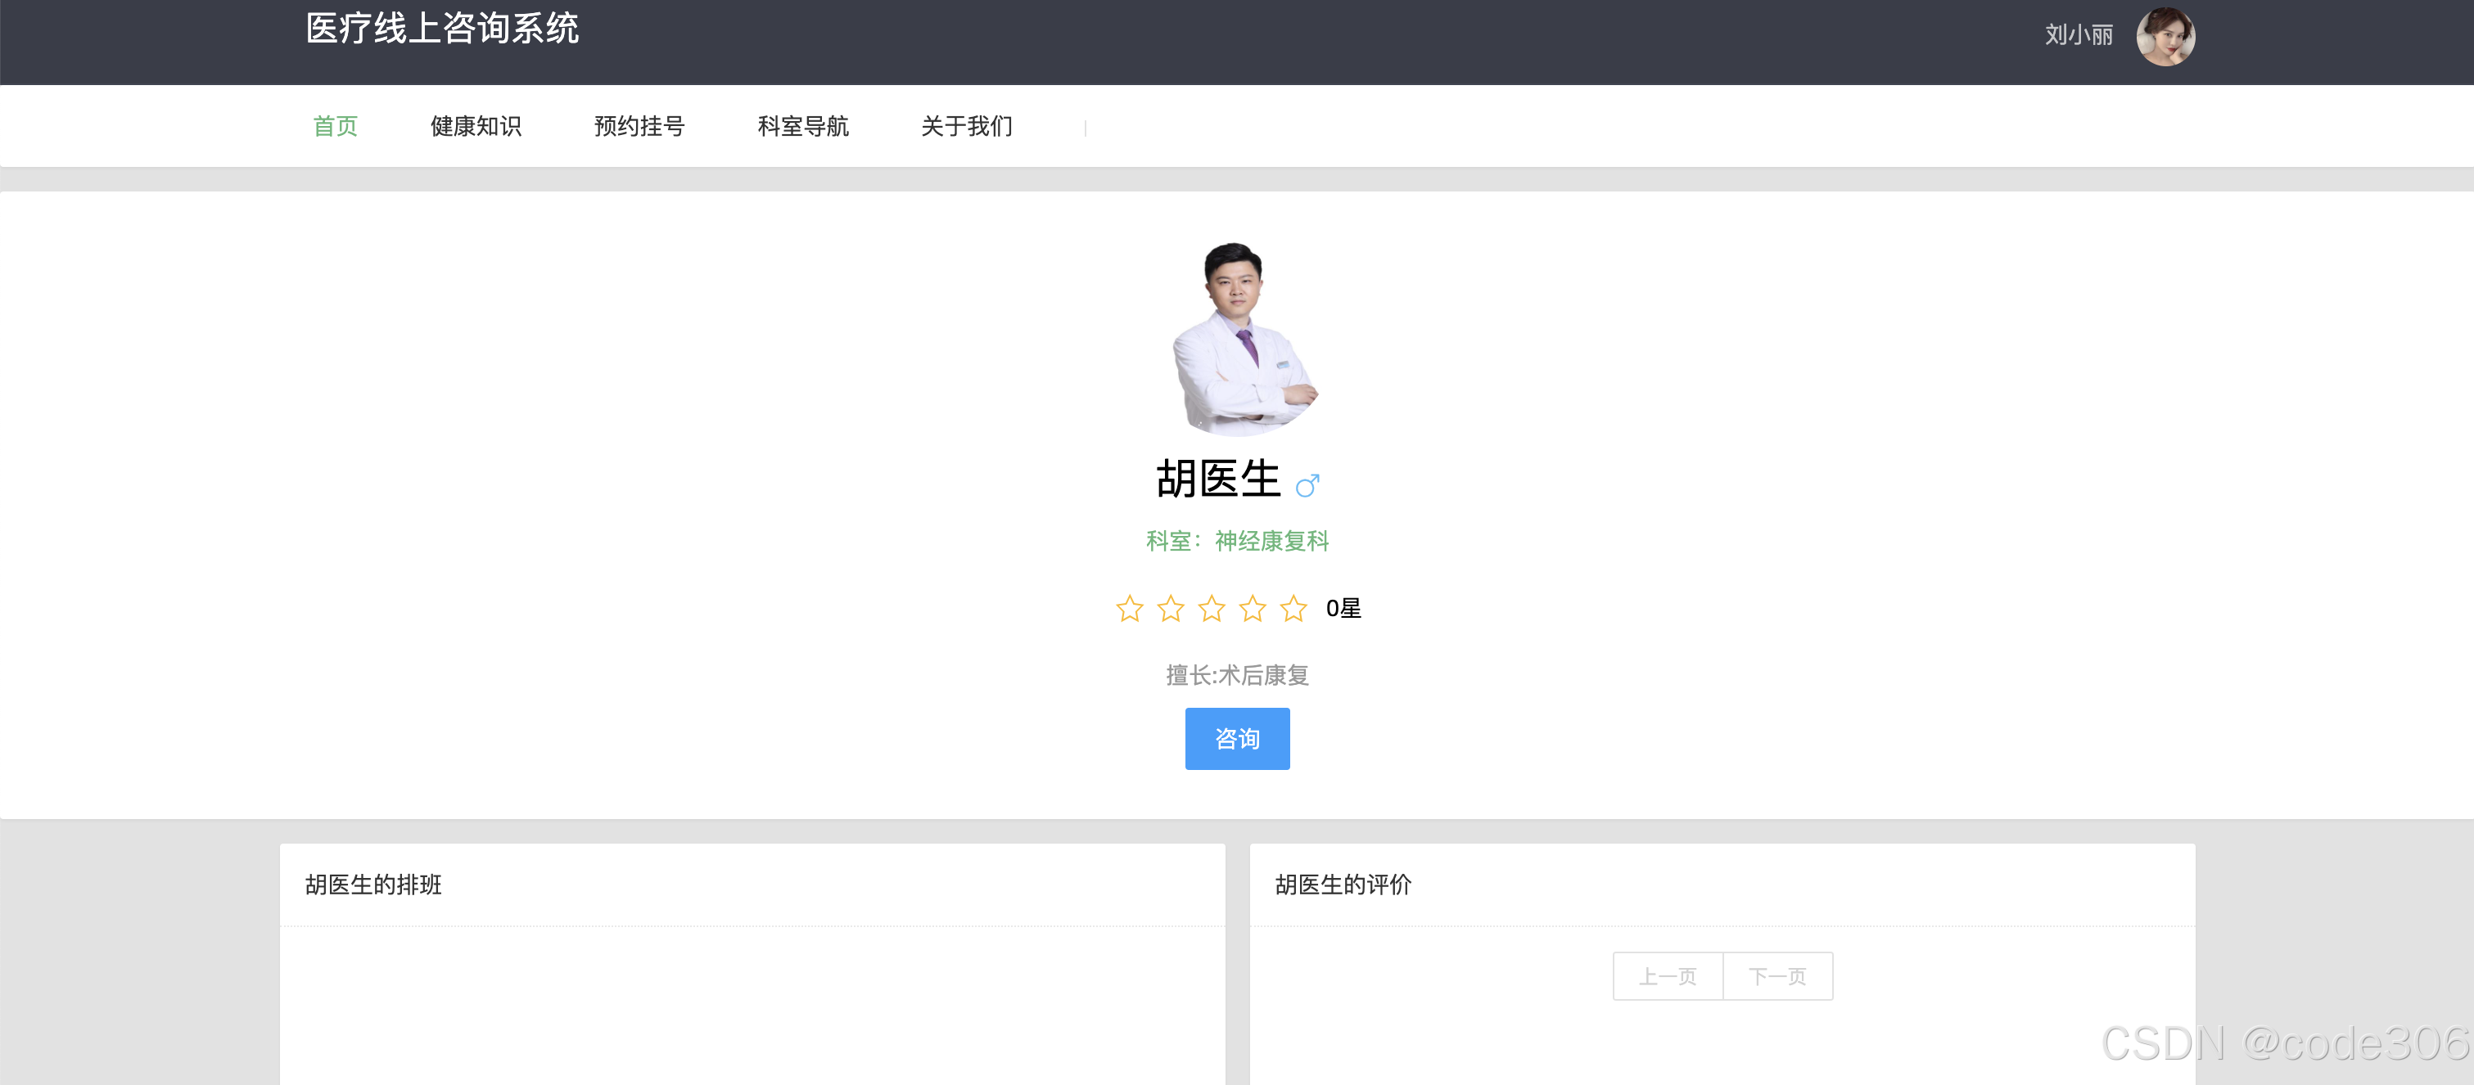This screenshot has width=2474, height=1085.
Task: Open the 首页 navigation tab
Action: 335,126
